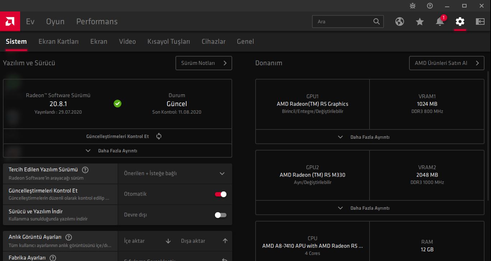Open Önerilen + İsteğe bağlı dropdown
The height and width of the screenshot is (261, 491).
tap(175, 174)
